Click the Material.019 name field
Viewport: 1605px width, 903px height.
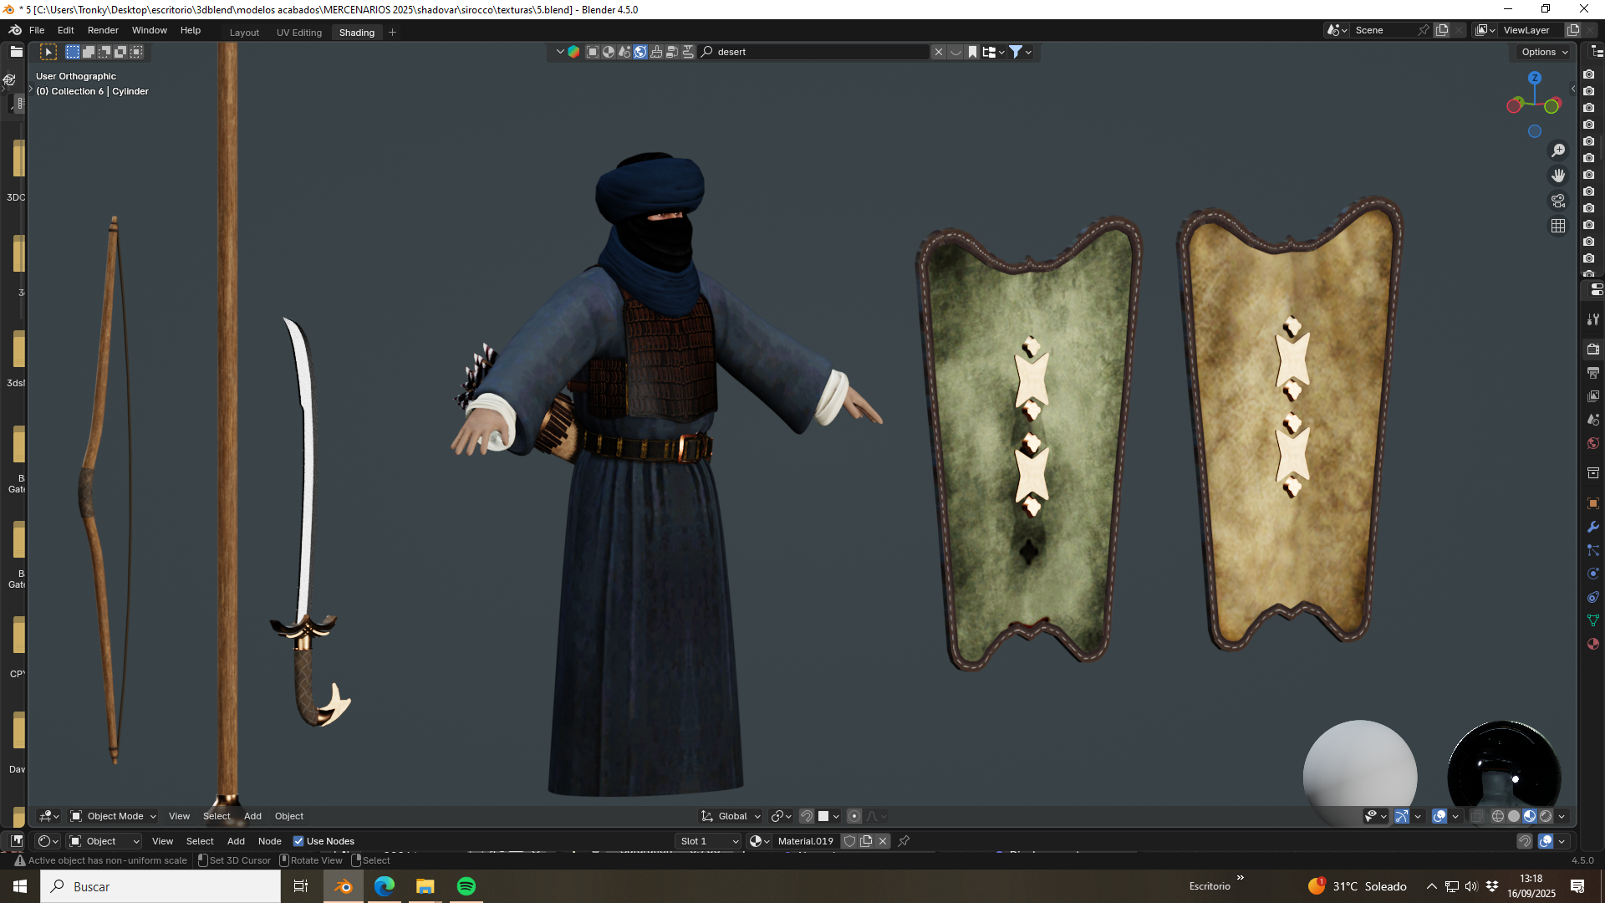coord(805,841)
